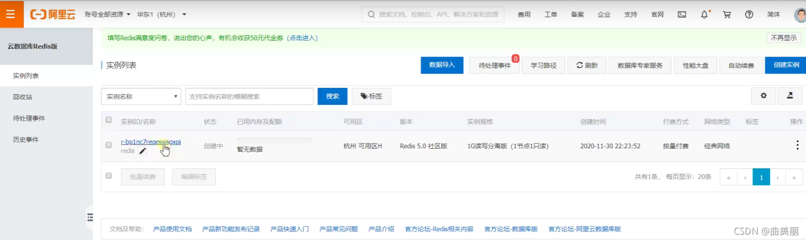Open the three-dot actions menu for instance
This screenshot has height=240, width=806.
click(797, 145)
